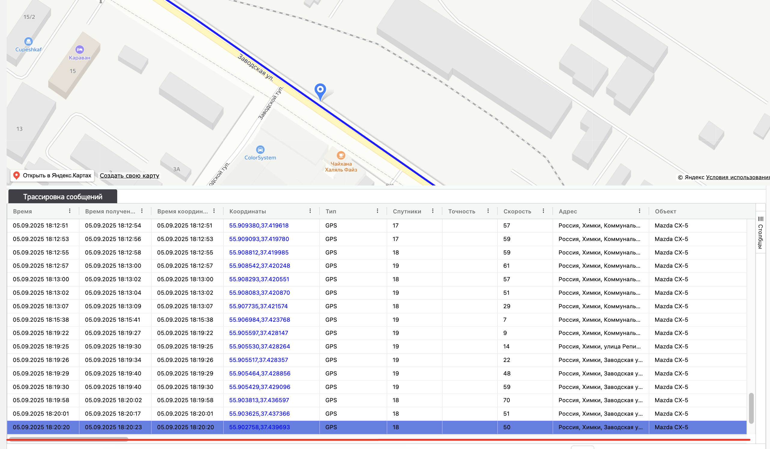Select the Трассировка сообщений tab

63,197
